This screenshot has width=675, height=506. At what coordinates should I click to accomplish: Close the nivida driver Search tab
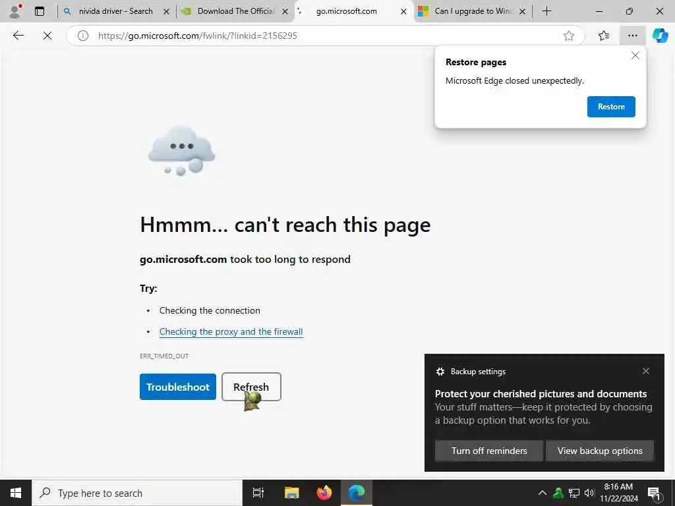point(166,12)
